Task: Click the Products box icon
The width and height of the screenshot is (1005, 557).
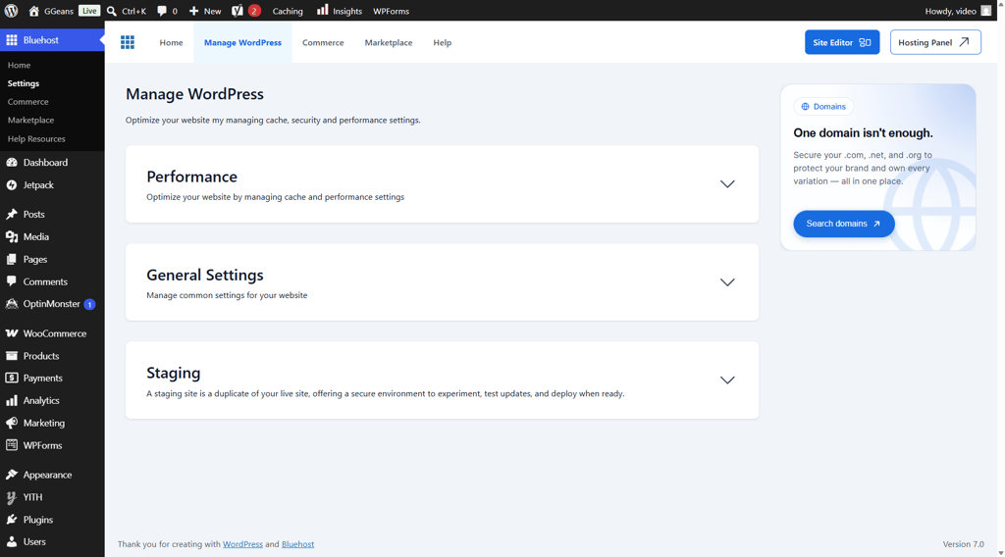Action: tap(12, 356)
